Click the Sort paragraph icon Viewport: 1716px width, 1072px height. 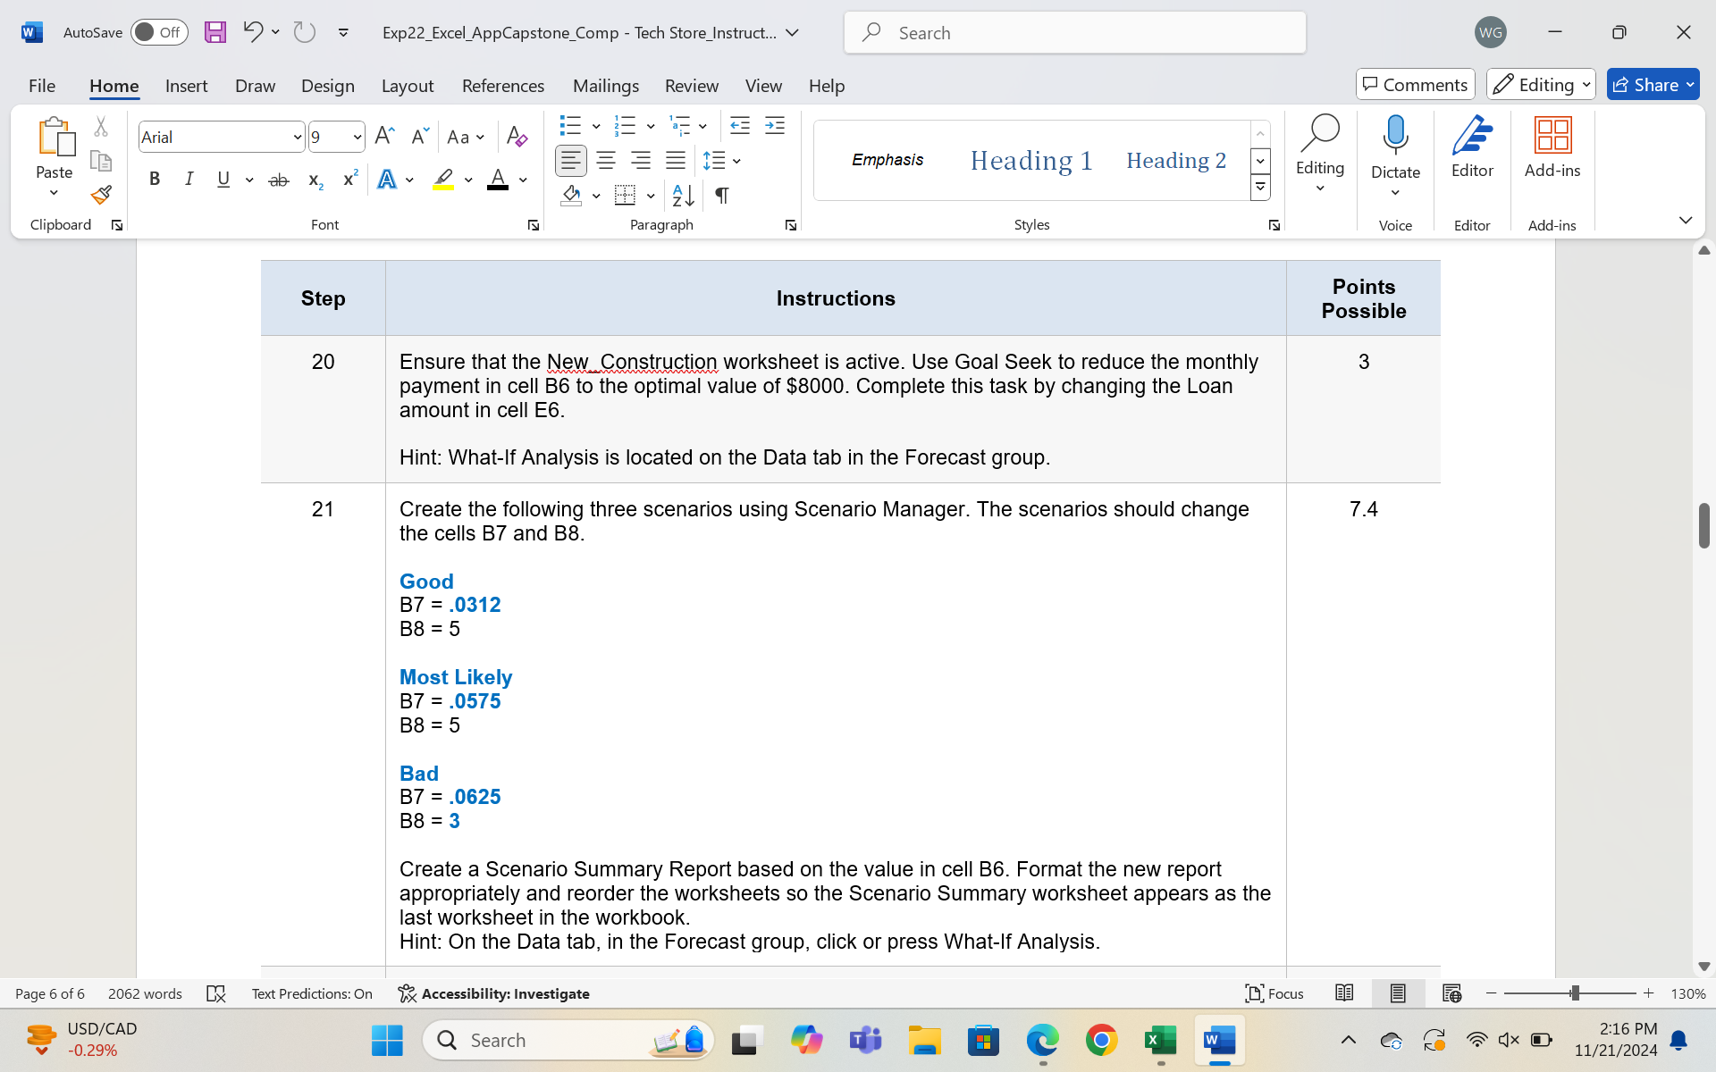point(683,195)
